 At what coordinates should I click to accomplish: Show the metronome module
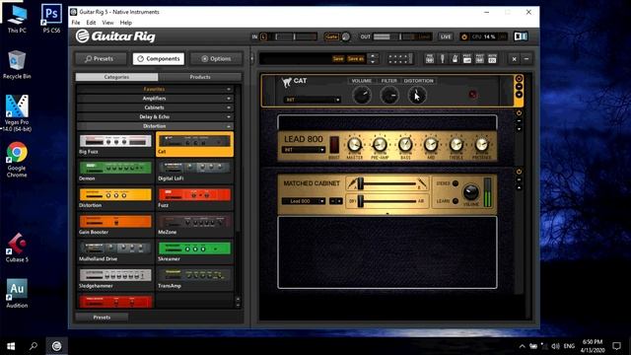click(455, 59)
